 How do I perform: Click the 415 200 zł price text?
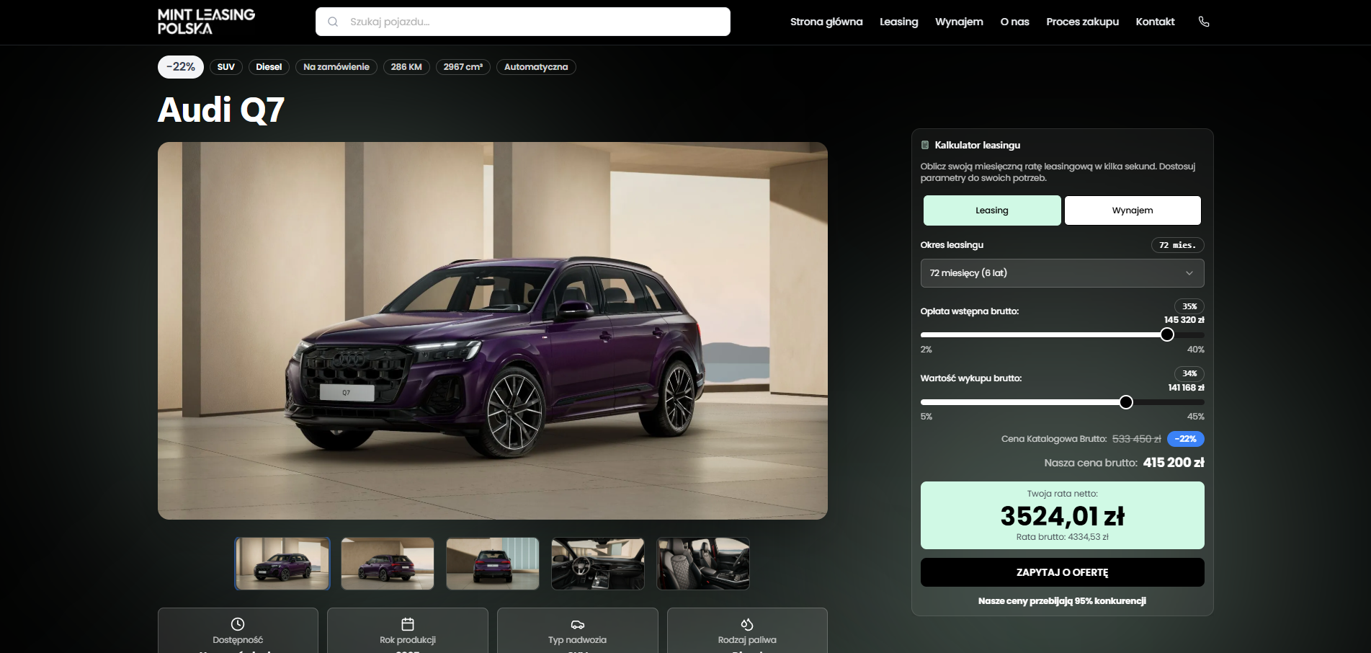tap(1174, 463)
